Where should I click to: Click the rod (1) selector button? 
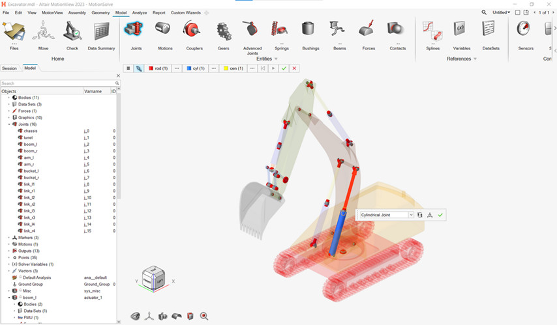(158, 68)
